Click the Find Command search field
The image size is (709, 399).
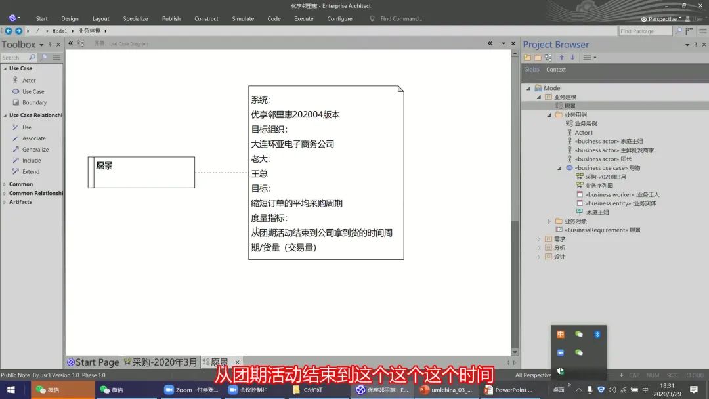point(401,18)
